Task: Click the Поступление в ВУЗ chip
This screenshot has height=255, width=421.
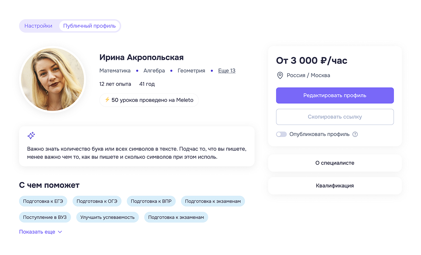Action: tap(45, 217)
